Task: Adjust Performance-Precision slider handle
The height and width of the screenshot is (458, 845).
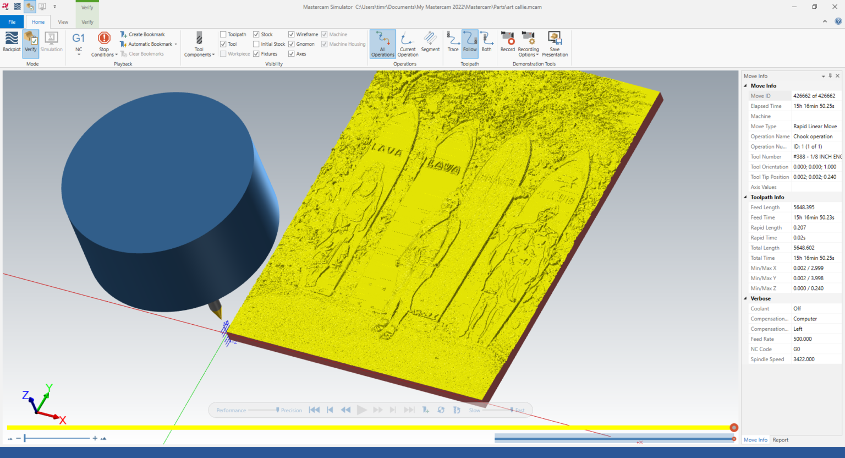Action: pyautogui.click(x=277, y=410)
